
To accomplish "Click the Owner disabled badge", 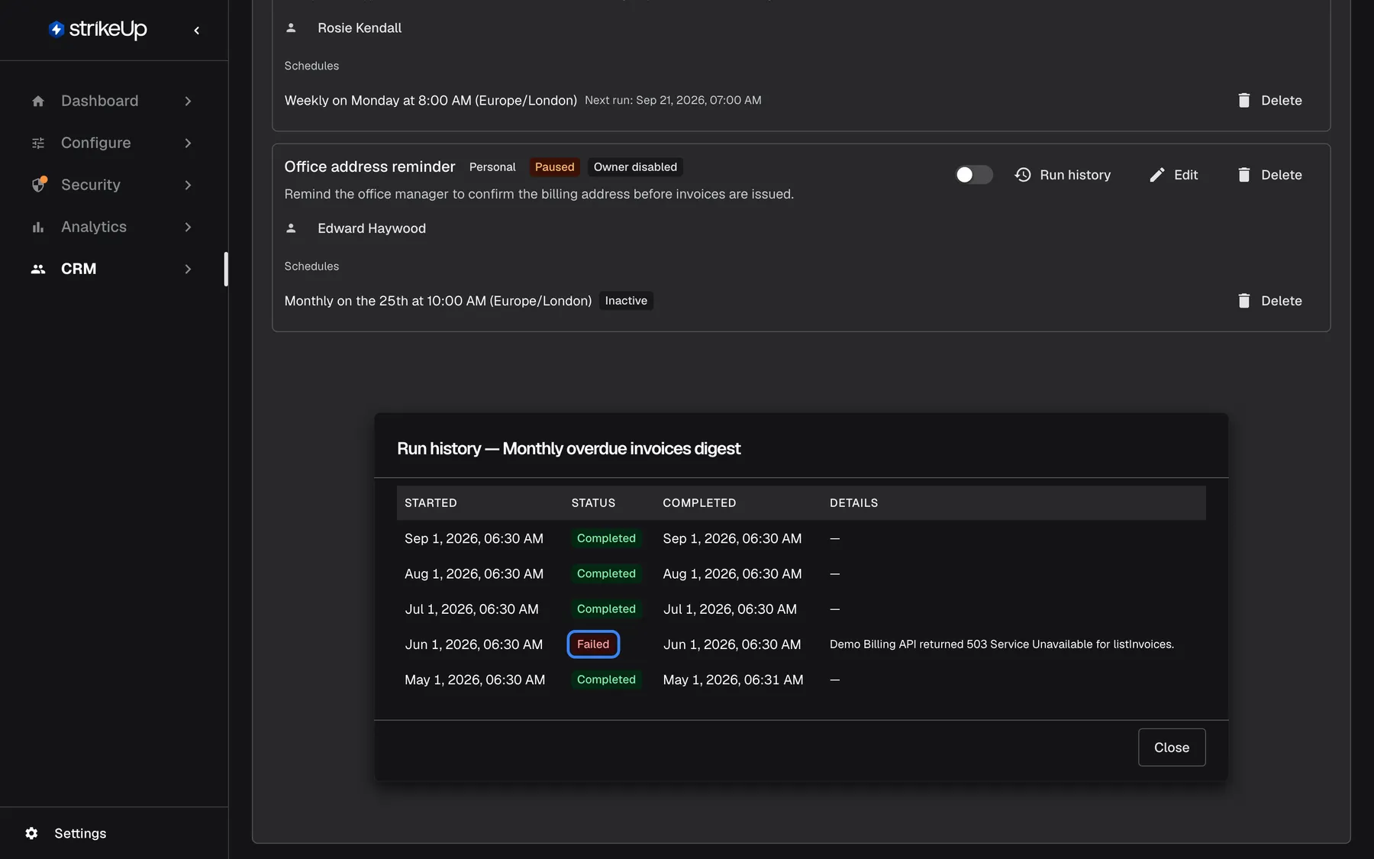I will (635, 167).
